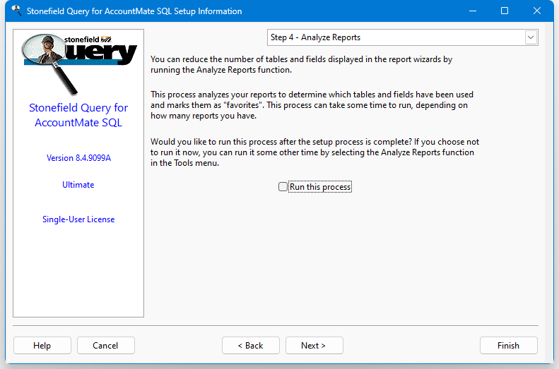
Task: Maximize the setup window
Action: coord(505,11)
